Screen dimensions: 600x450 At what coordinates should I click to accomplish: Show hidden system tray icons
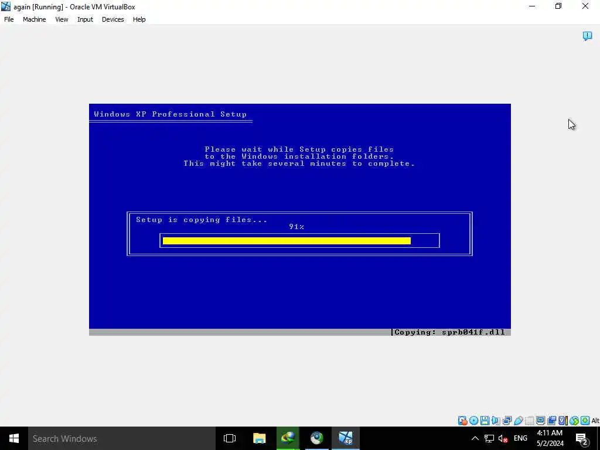click(x=475, y=438)
